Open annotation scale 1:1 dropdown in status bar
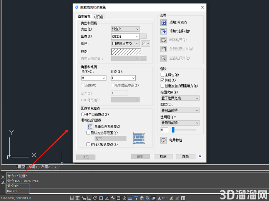The image size is (269, 201). click(164, 198)
